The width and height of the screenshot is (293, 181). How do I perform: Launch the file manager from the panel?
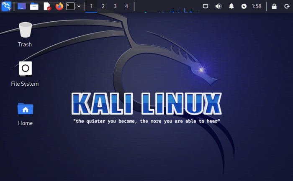point(34,6)
